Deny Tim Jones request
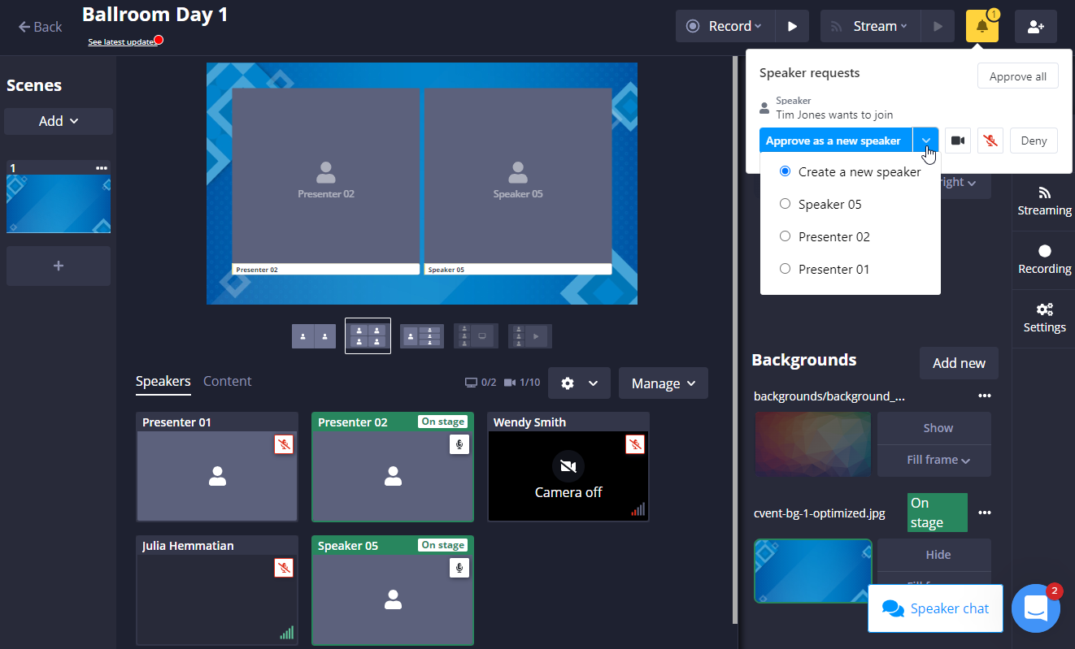Image resolution: width=1075 pixels, height=649 pixels. (x=1034, y=141)
